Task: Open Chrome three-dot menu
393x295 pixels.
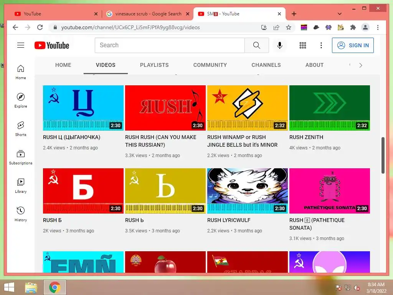Action: [378, 27]
